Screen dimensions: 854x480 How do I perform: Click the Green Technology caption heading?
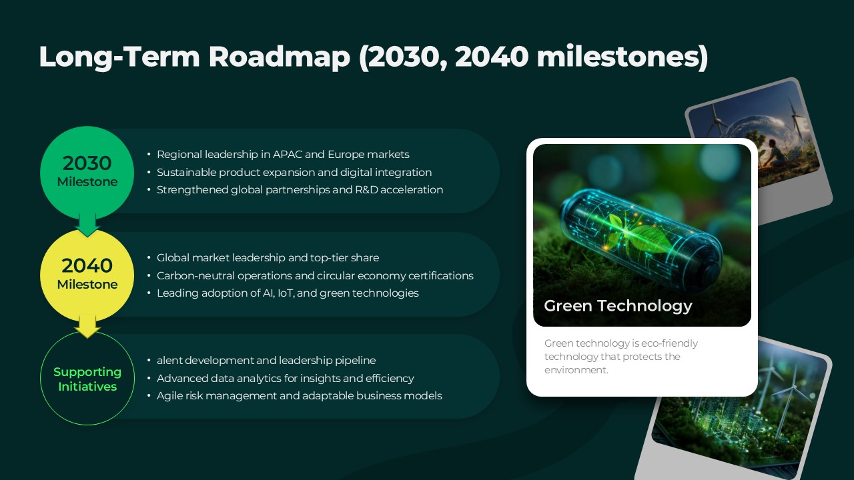[x=618, y=306]
